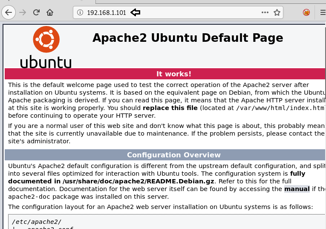Show site information for 192.168.1.101
This screenshot has width=326, height=229.
tap(80, 12)
